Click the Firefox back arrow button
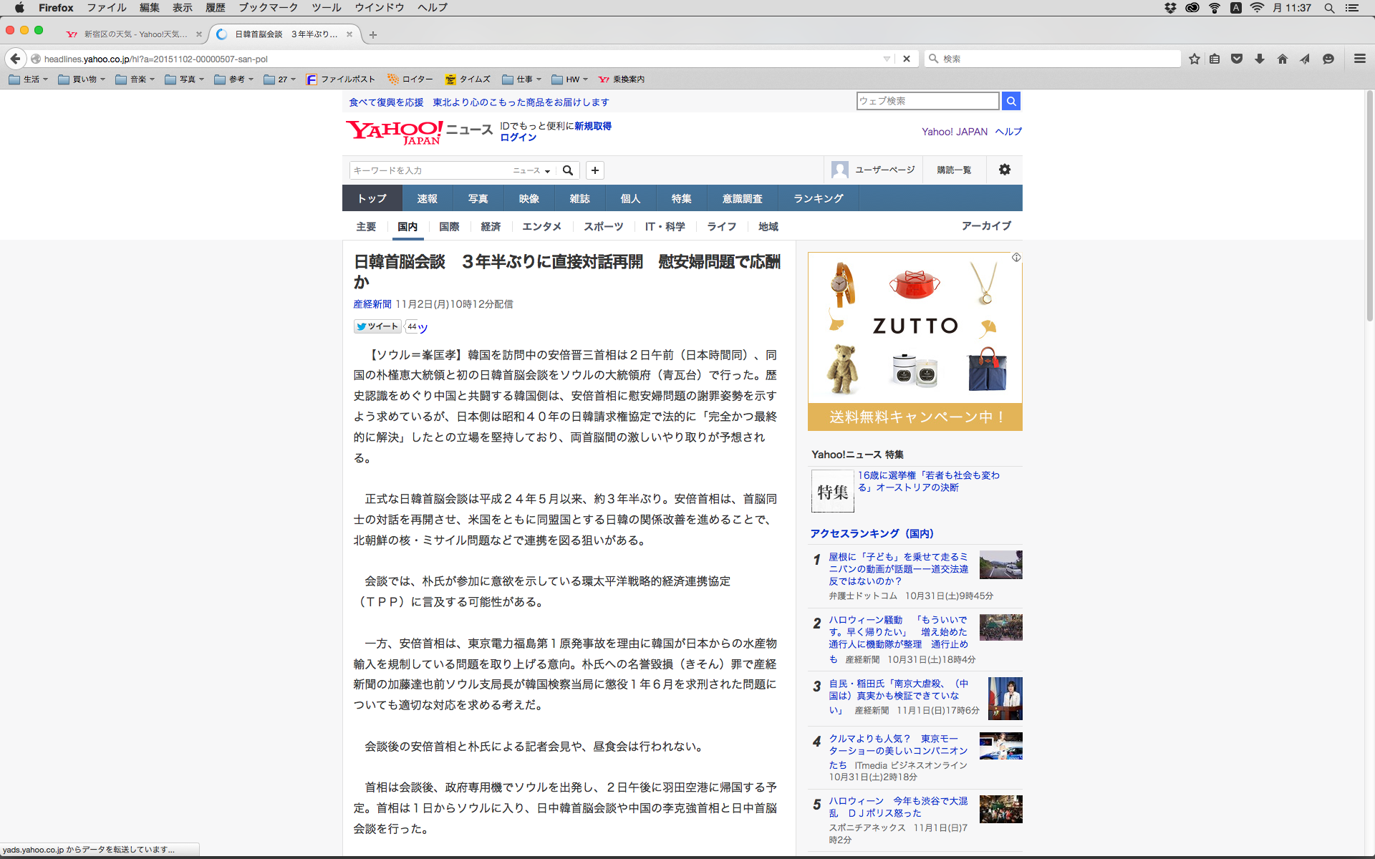Image resolution: width=1375 pixels, height=859 pixels. [15, 59]
